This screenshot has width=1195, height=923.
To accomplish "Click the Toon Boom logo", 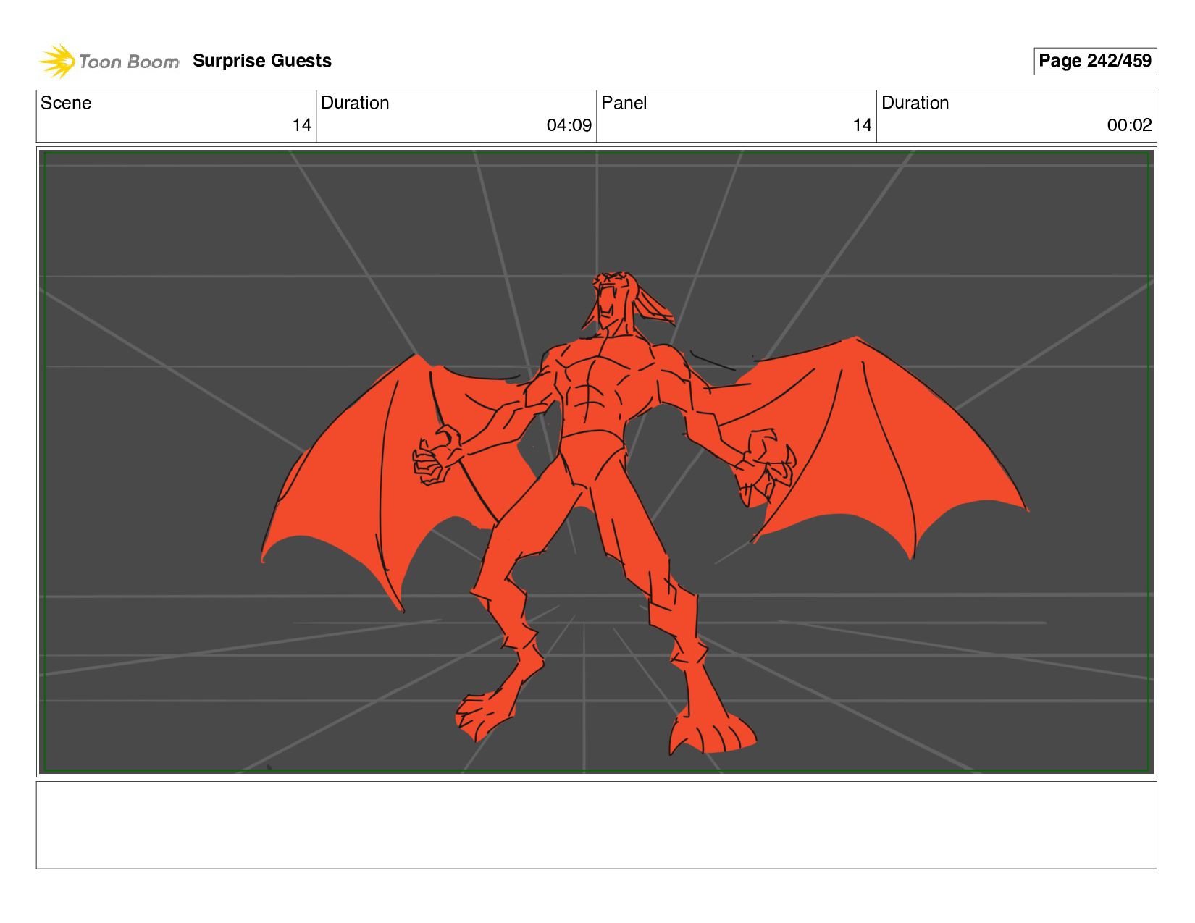I will coord(109,61).
